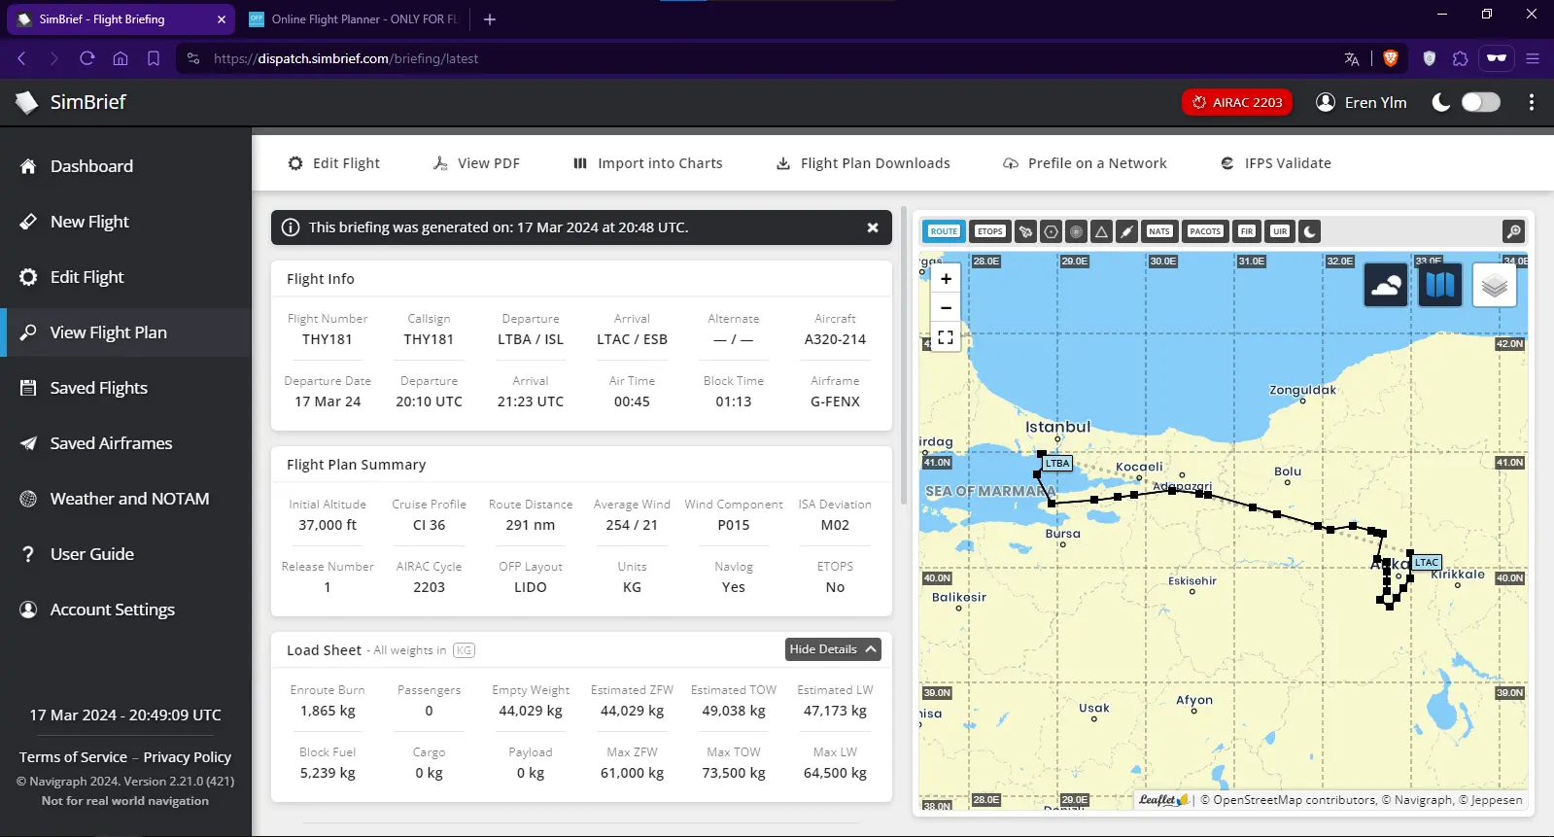Enable the NATS tracks overlay

(x=1159, y=231)
